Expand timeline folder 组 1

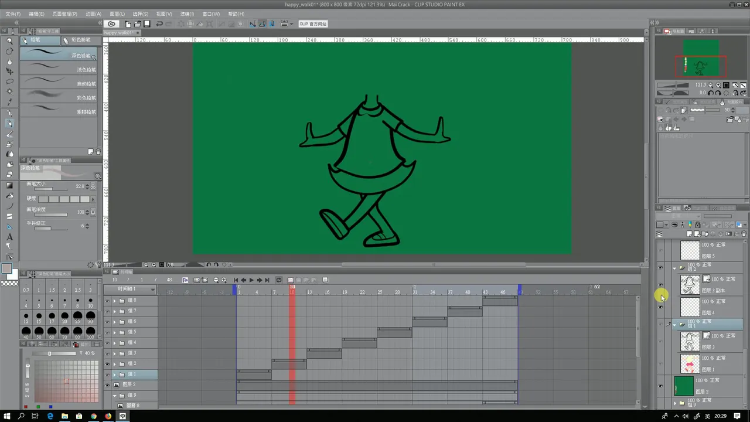pos(114,375)
